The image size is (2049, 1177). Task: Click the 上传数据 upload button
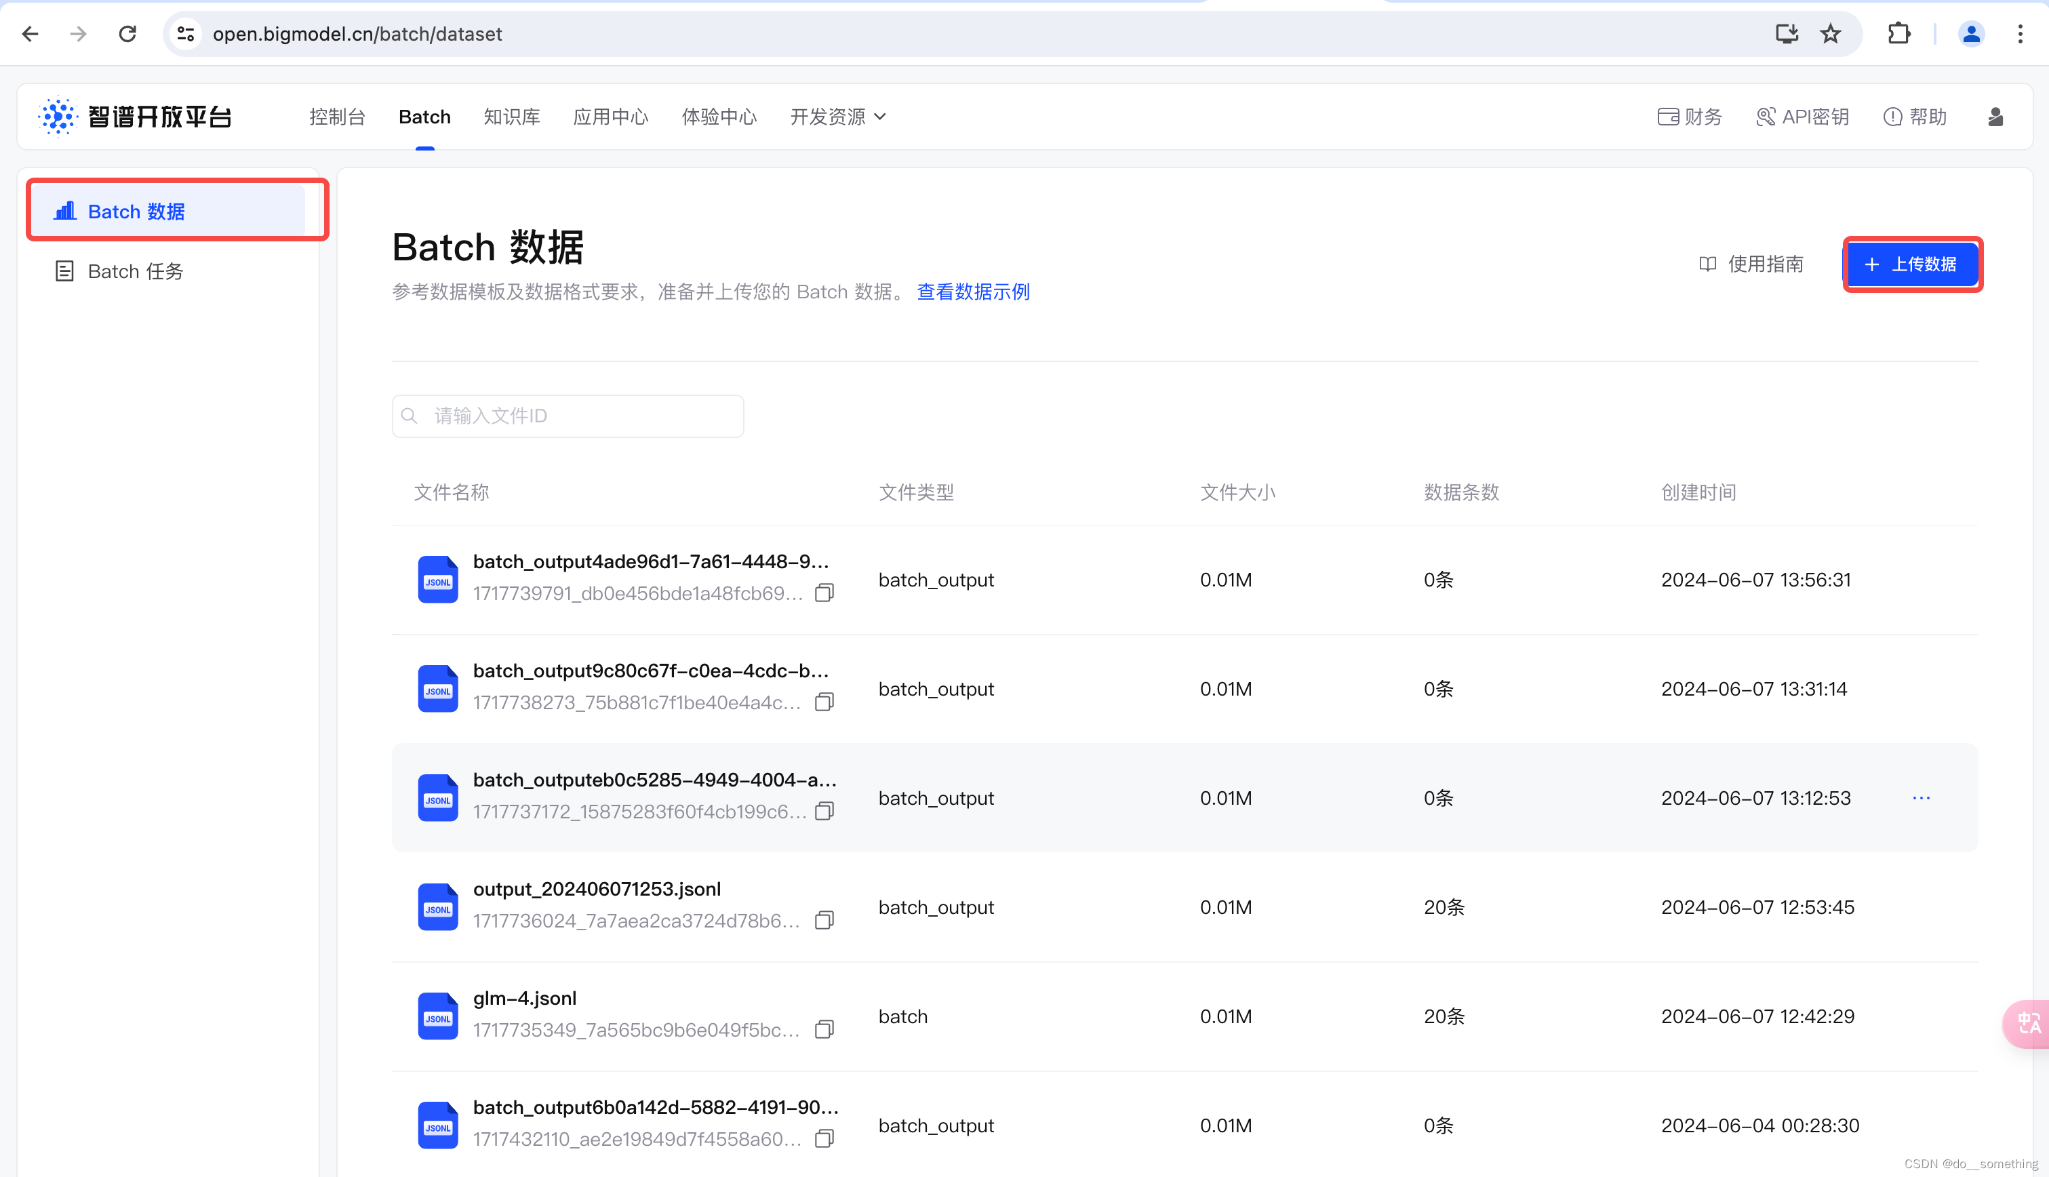[x=1911, y=264]
